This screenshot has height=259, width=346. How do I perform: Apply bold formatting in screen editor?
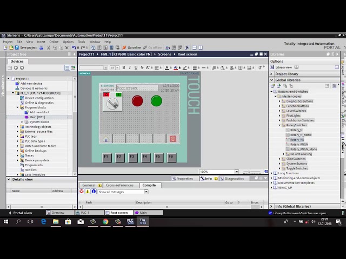pos(124,67)
